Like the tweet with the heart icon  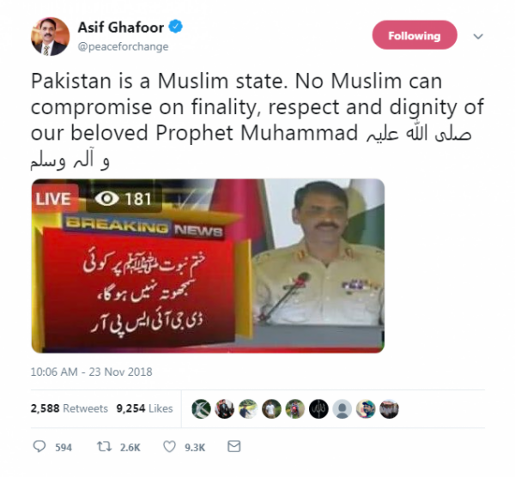pos(169,446)
